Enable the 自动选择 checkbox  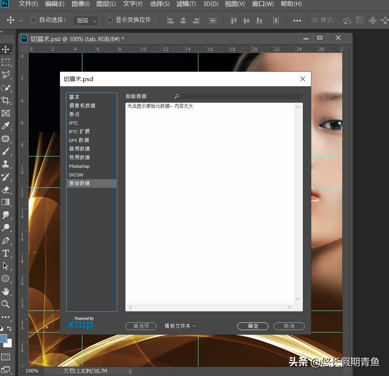33,20
